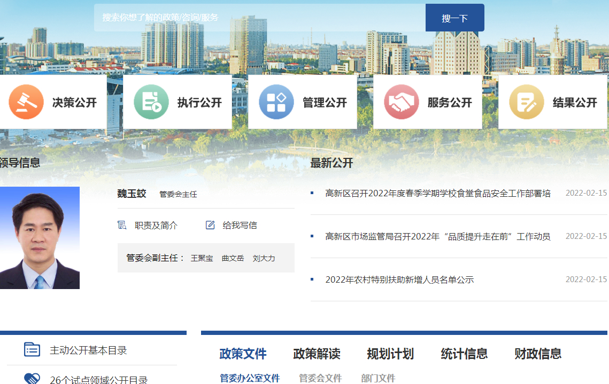Open the 管理公开 label
Screen dimensions: 609x384
(325, 103)
